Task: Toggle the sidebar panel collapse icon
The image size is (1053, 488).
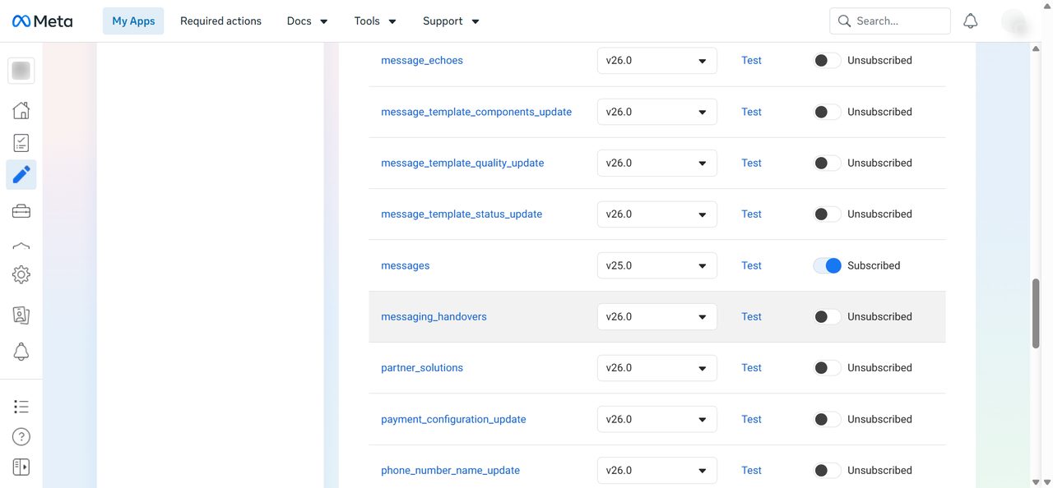Action: [21, 467]
